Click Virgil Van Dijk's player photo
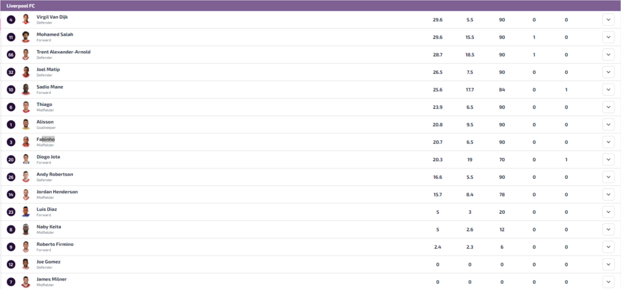 coord(25,19)
